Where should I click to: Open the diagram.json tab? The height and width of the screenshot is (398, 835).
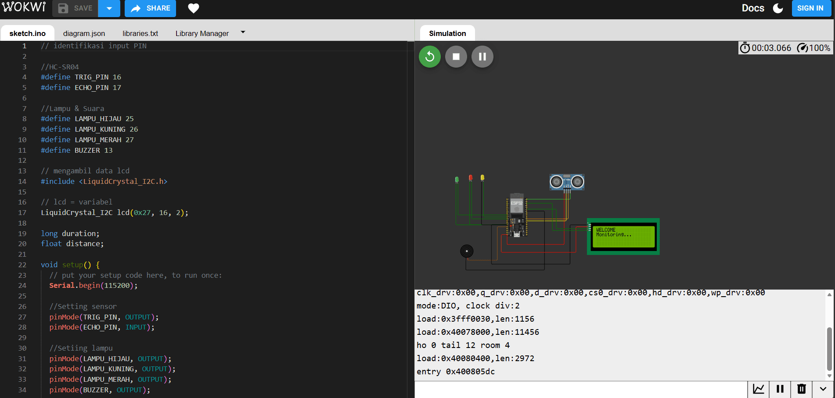coord(84,33)
